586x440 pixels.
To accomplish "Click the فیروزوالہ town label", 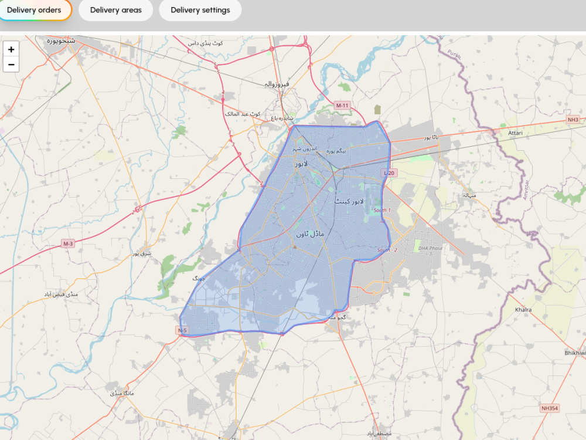I will [x=277, y=84].
